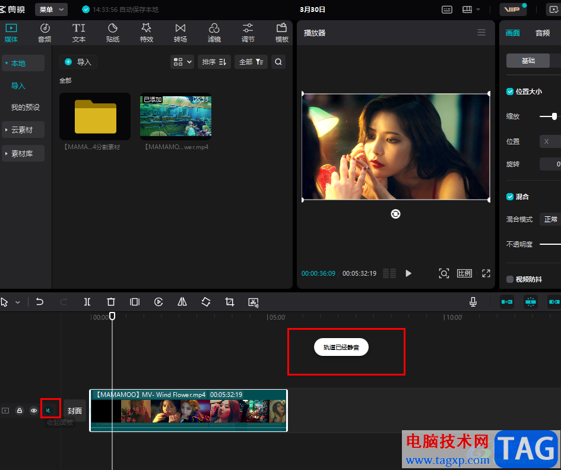Select the pointer selection tool
Viewport: 561px width, 470px height.
[4, 302]
